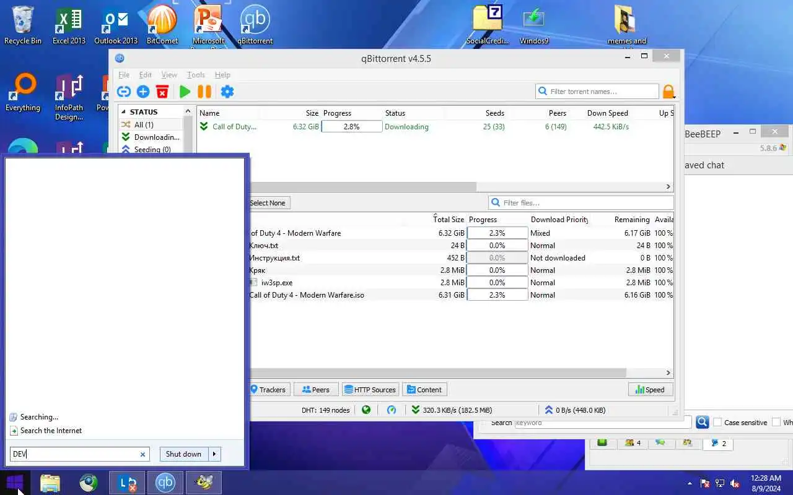Click the Windows Start button
The height and width of the screenshot is (495, 793).
(15, 483)
